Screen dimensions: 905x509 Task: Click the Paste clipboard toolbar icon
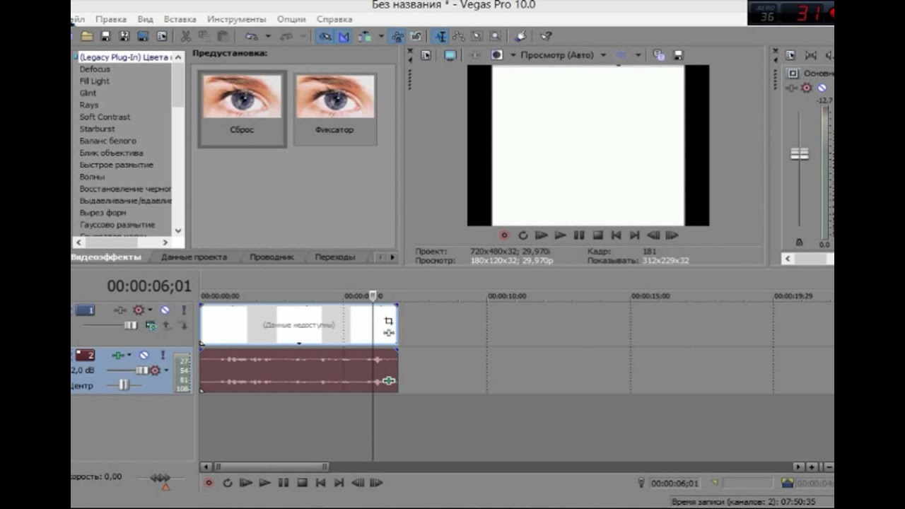(x=223, y=36)
